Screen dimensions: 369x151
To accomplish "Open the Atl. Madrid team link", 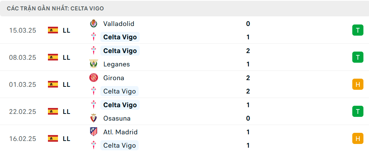I will coord(120,132).
